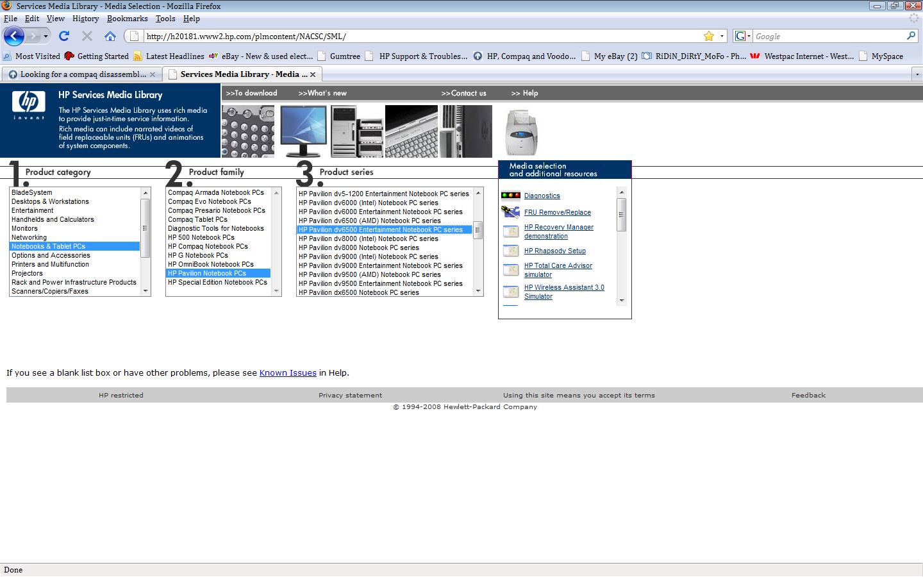Open the Google search engine selector icon
This screenshot has height=577, width=923.
tap(742, 36)
